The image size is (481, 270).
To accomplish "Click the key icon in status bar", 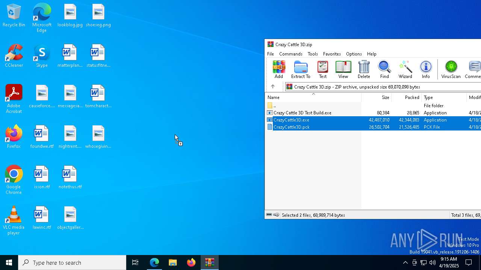I will click(276, 215).
